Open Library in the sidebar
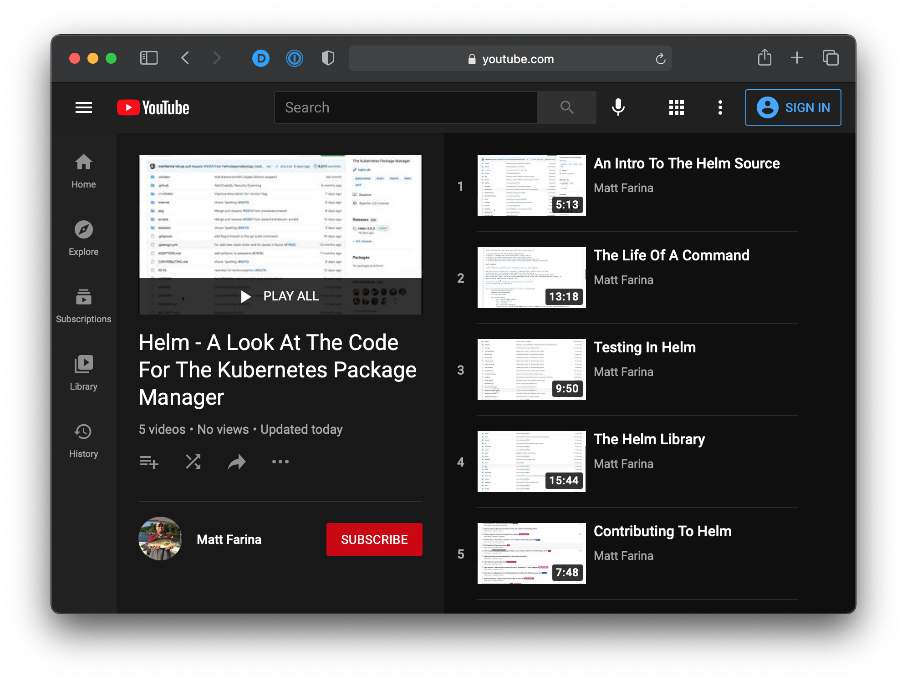This screenshot has height=681, width=907. click(x=84, y=373)
